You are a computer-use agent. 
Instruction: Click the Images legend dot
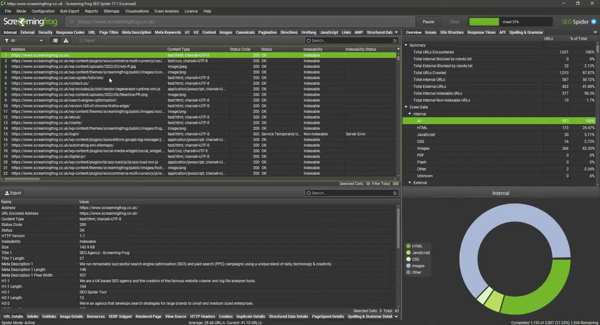[x=408, y=266]
